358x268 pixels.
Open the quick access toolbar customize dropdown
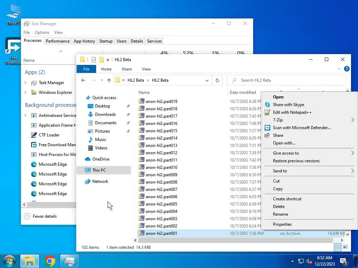click(x=108, y=60)
